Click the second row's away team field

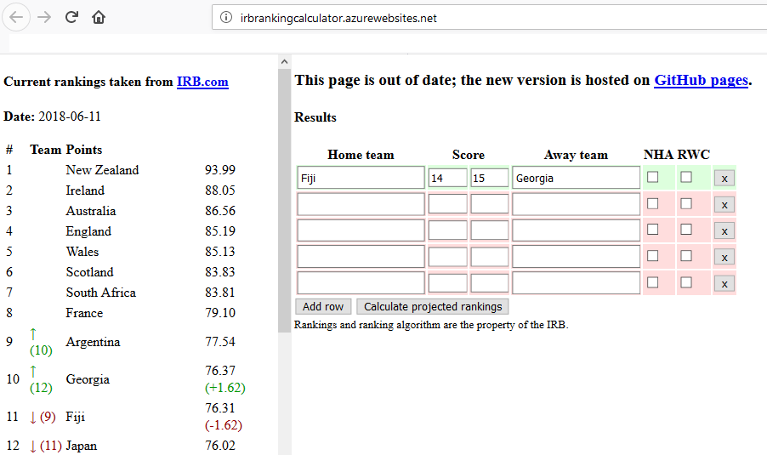point(576,204)
